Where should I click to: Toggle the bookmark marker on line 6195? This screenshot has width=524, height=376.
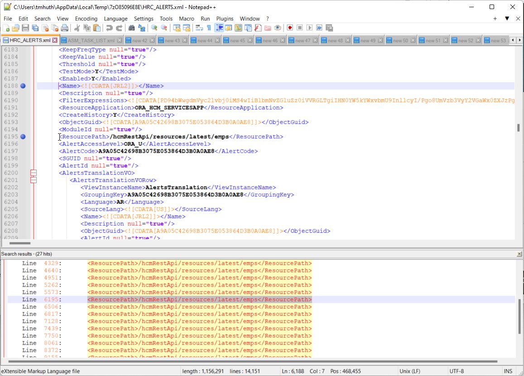coord(23,137)
